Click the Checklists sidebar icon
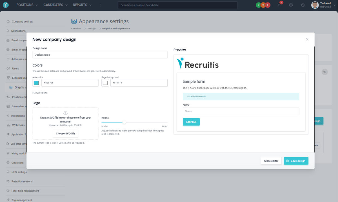Screen dimensions: 338x202 [x=8, y=163]
